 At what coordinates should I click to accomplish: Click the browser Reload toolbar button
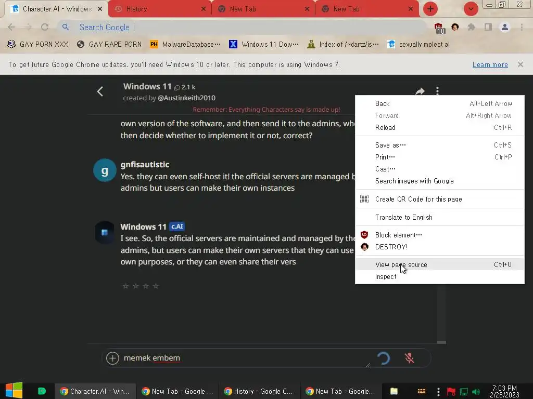tap(45, 27)
